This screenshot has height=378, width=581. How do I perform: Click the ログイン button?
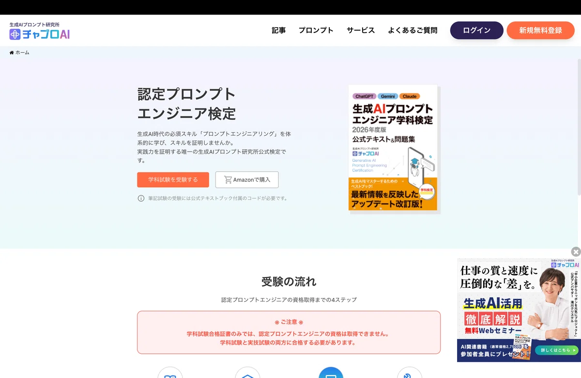(477, 30)
